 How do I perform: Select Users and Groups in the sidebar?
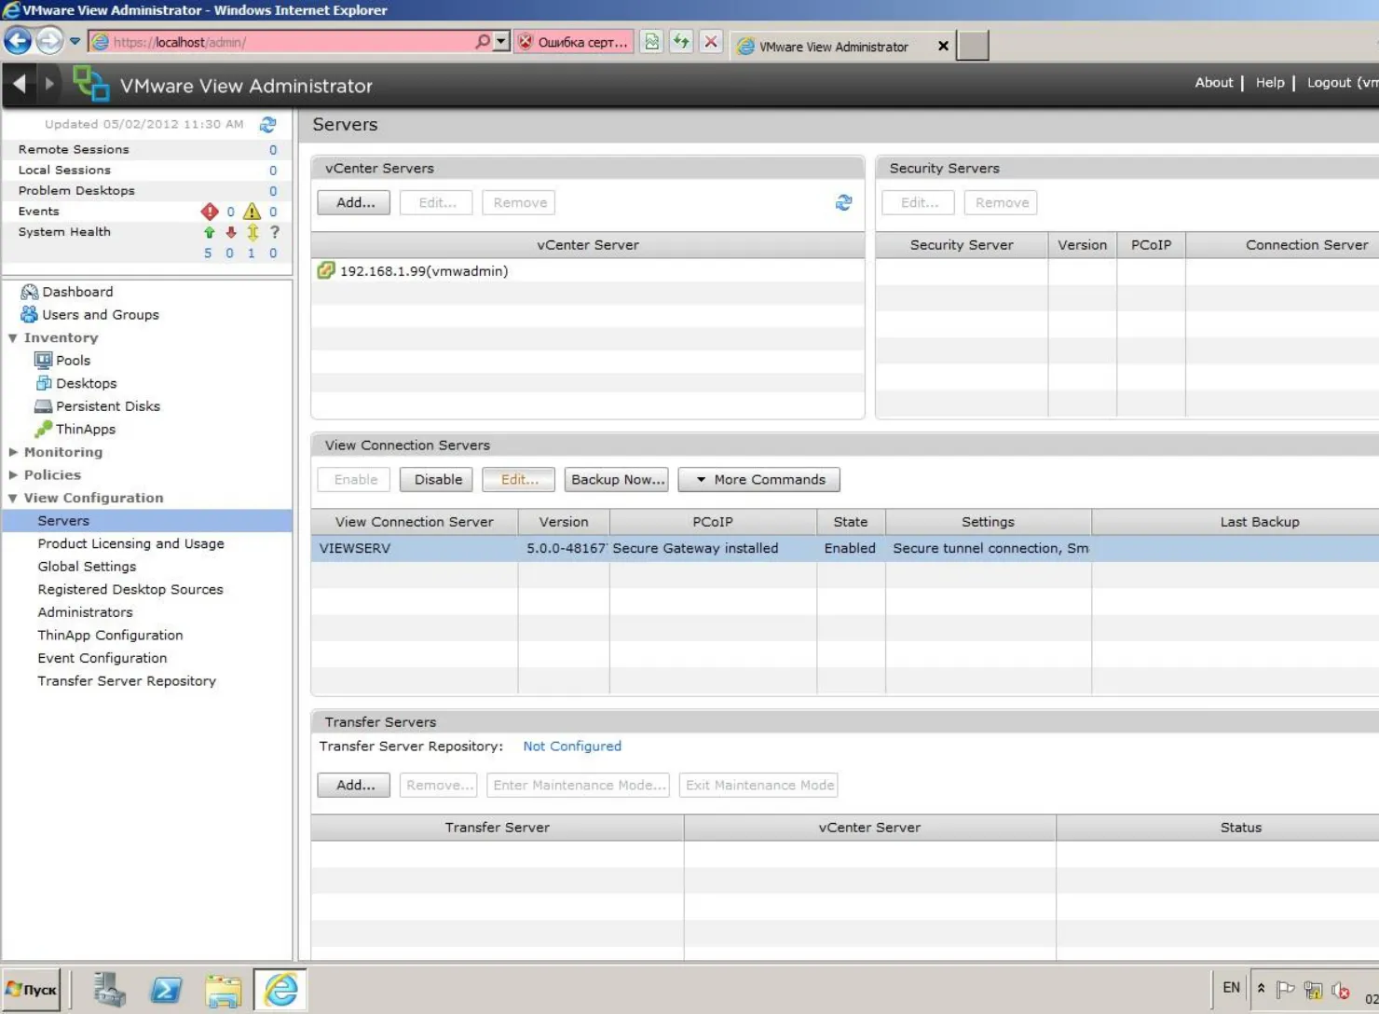pos(100,315)
